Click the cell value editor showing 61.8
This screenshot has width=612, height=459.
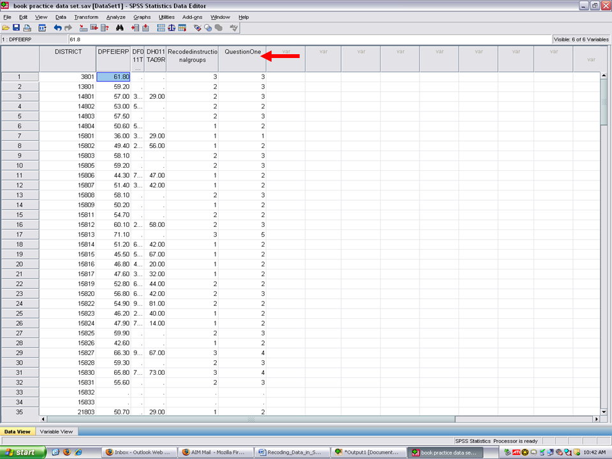coord(306,40)
